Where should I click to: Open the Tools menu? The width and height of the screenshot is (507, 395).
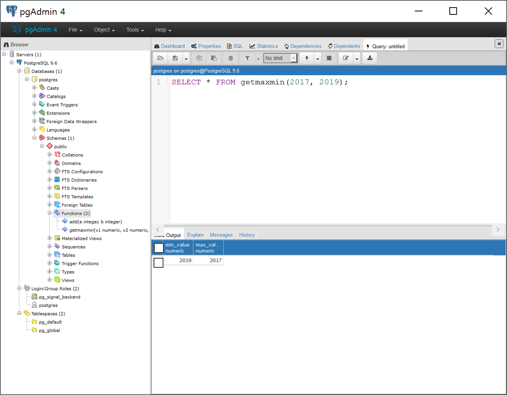coord(135,30)
